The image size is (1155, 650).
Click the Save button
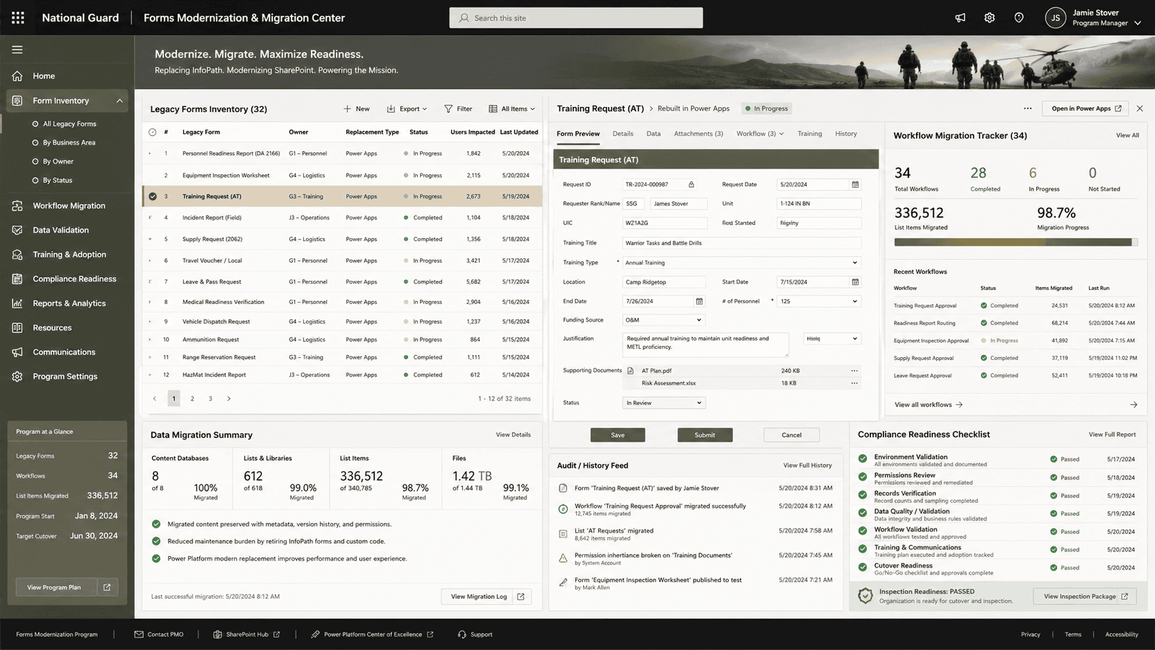(x=618, y=435)
